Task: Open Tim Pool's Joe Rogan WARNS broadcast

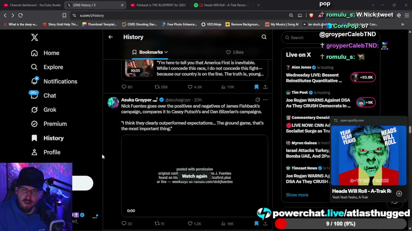Action: (x=318, y=103)
